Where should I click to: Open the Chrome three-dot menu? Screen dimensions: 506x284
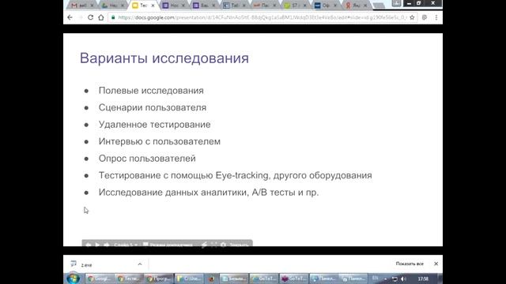point(436,17)
